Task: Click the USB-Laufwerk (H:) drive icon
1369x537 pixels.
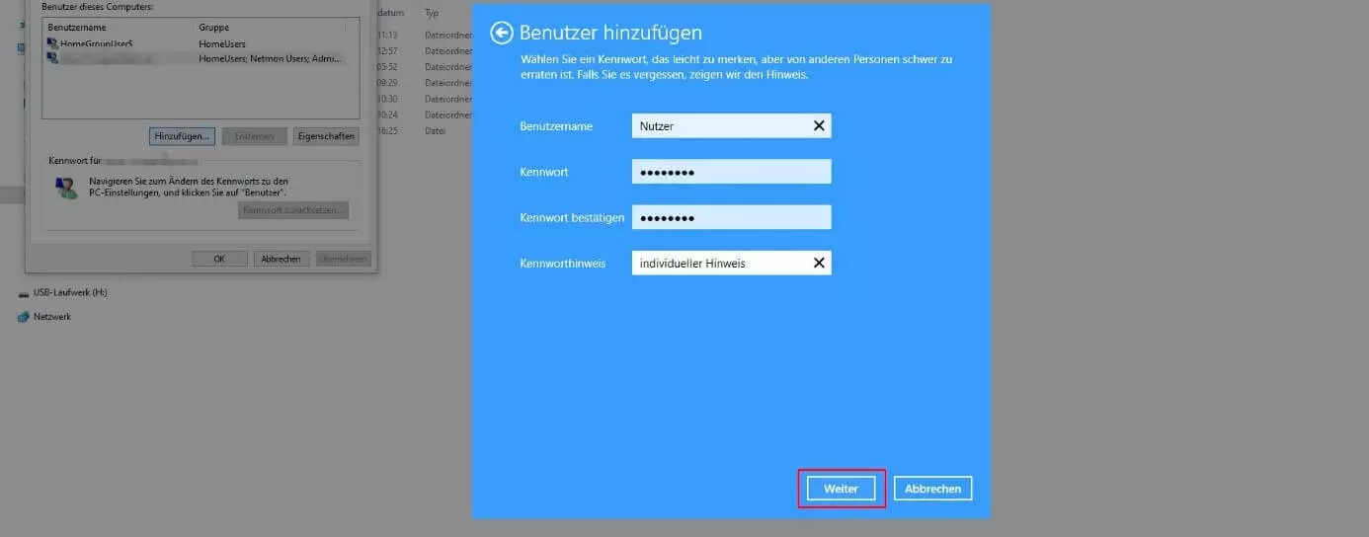Action: [24, 293]
